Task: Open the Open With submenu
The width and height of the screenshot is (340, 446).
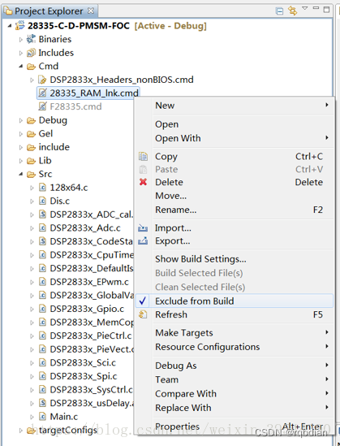Action: [235, 138]
